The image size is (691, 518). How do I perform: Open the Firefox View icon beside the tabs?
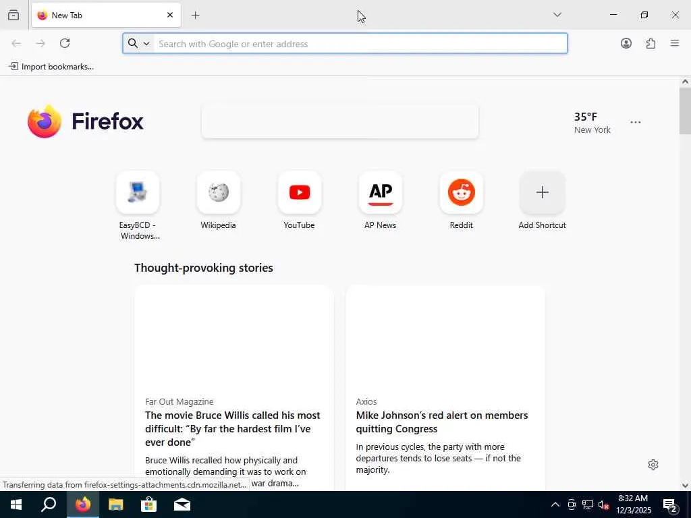[13, 15]
